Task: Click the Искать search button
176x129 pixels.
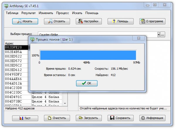Action: click(x=25, y=21)
